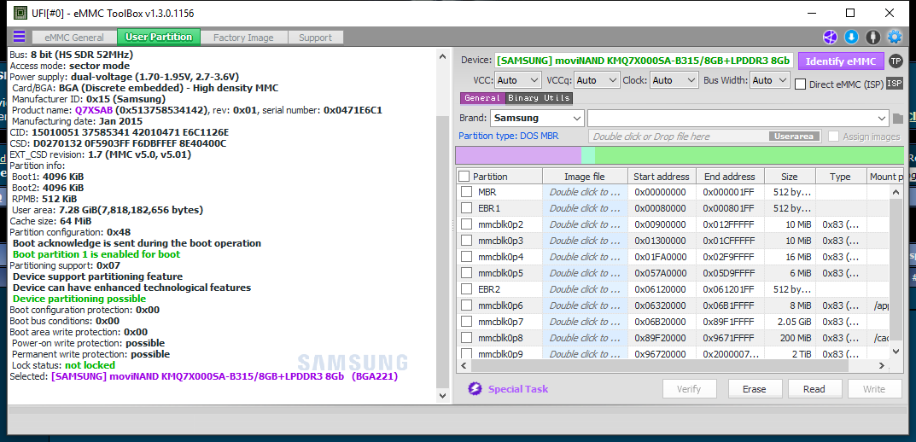This screenshot has width=916, height=442.
Task: Click the End address column header
Action: [x=730, y=177]
